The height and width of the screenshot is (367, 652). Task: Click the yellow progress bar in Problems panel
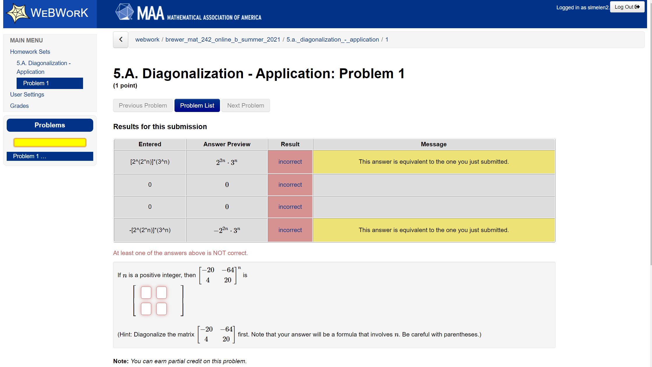tap(50, 142)
